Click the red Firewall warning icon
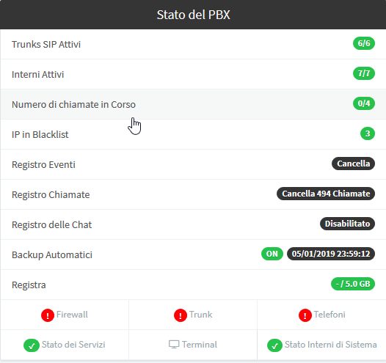Viewport: 386px width, 363px height. coord(48,315)
